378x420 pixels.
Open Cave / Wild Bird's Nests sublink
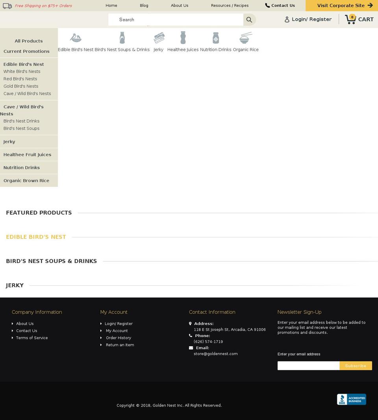tap(27, 93)
